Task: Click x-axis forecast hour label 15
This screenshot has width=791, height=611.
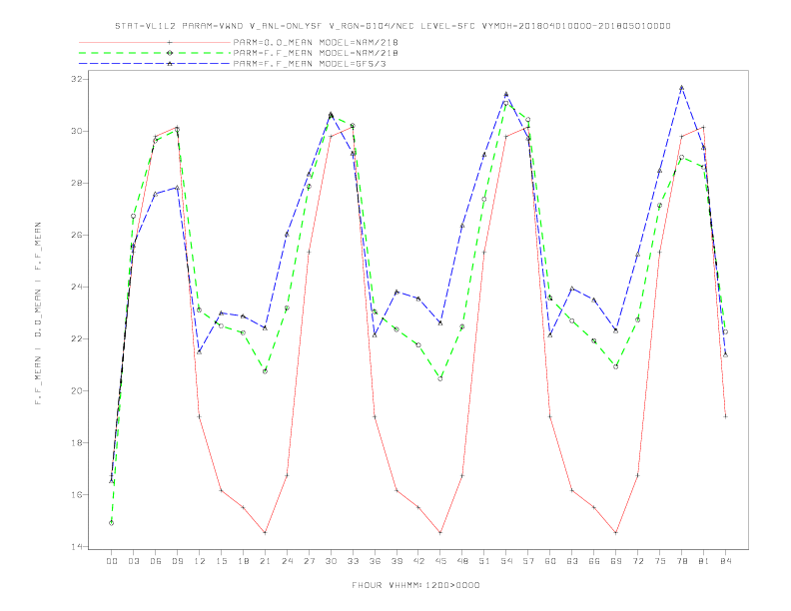Action: click(221, 561)
